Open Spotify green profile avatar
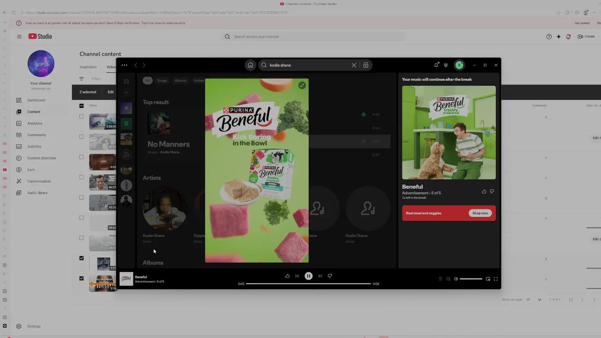 click(x=459, y=65)
